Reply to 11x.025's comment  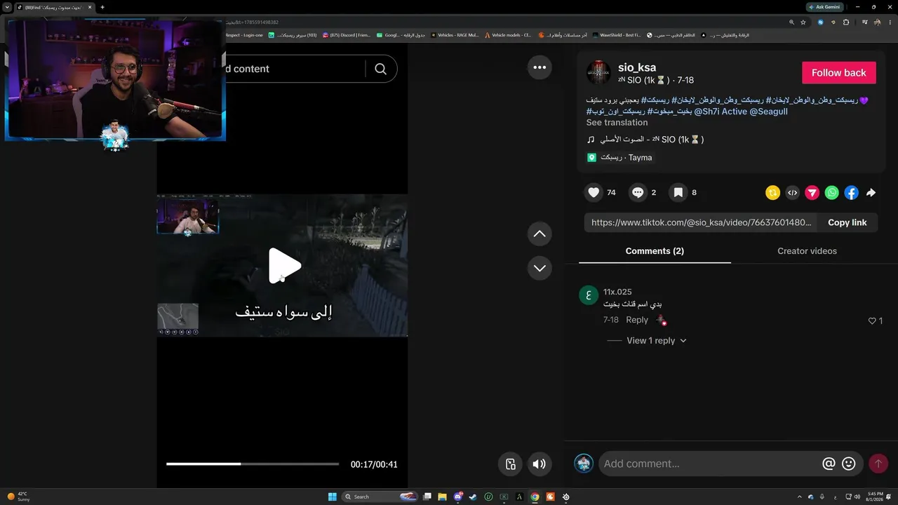click(x=637, y=320)
